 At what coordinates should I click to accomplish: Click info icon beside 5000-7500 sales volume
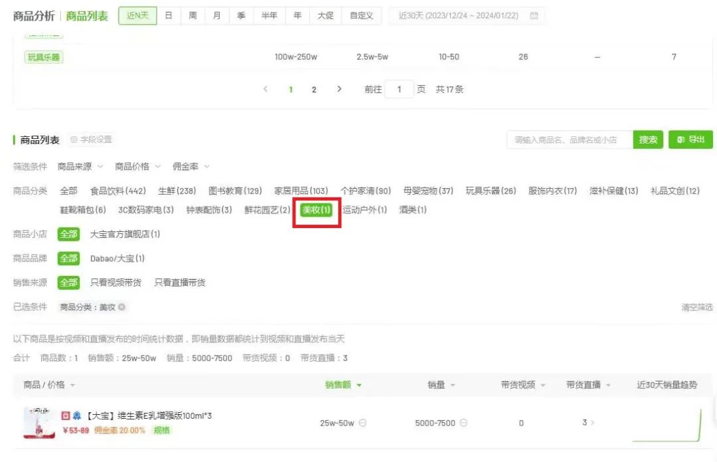[463, 423]
